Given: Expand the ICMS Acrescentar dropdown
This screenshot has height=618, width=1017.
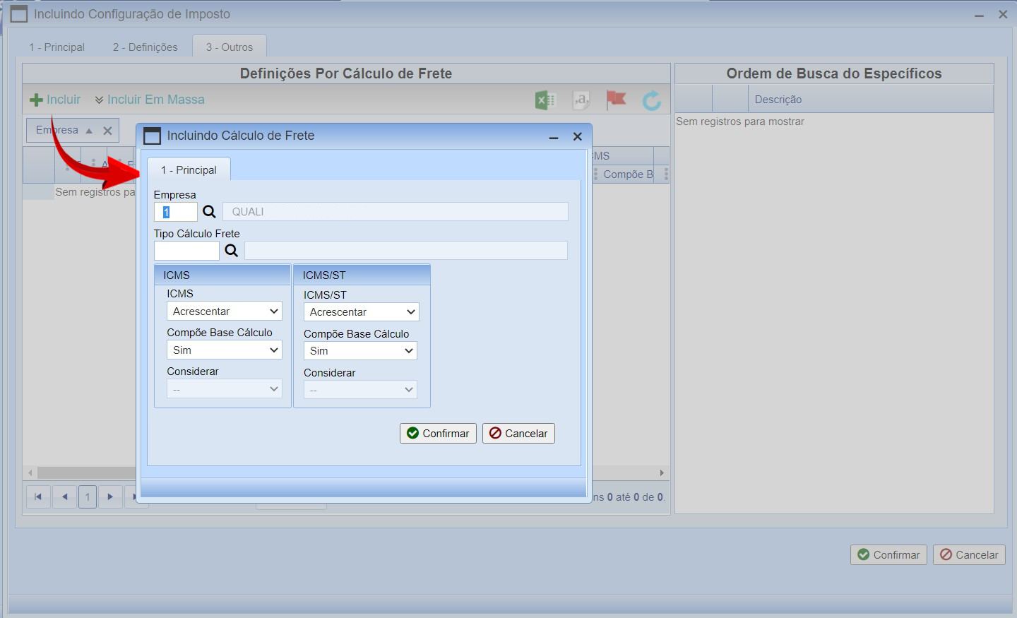Looking at the screenshot, I should click(224, 311).
